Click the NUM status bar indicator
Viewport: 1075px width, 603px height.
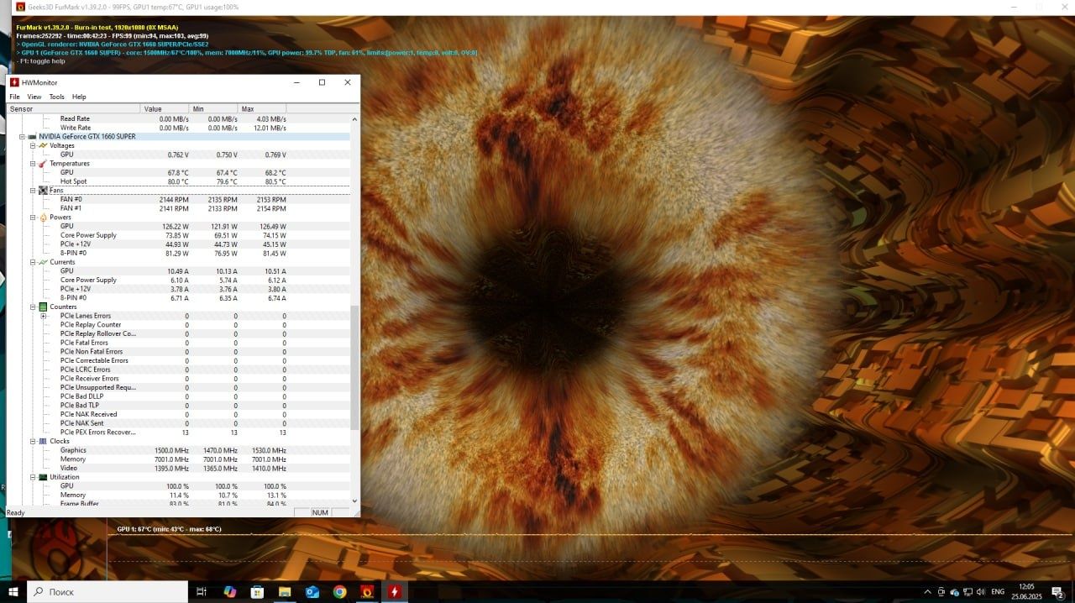[320, 512]
